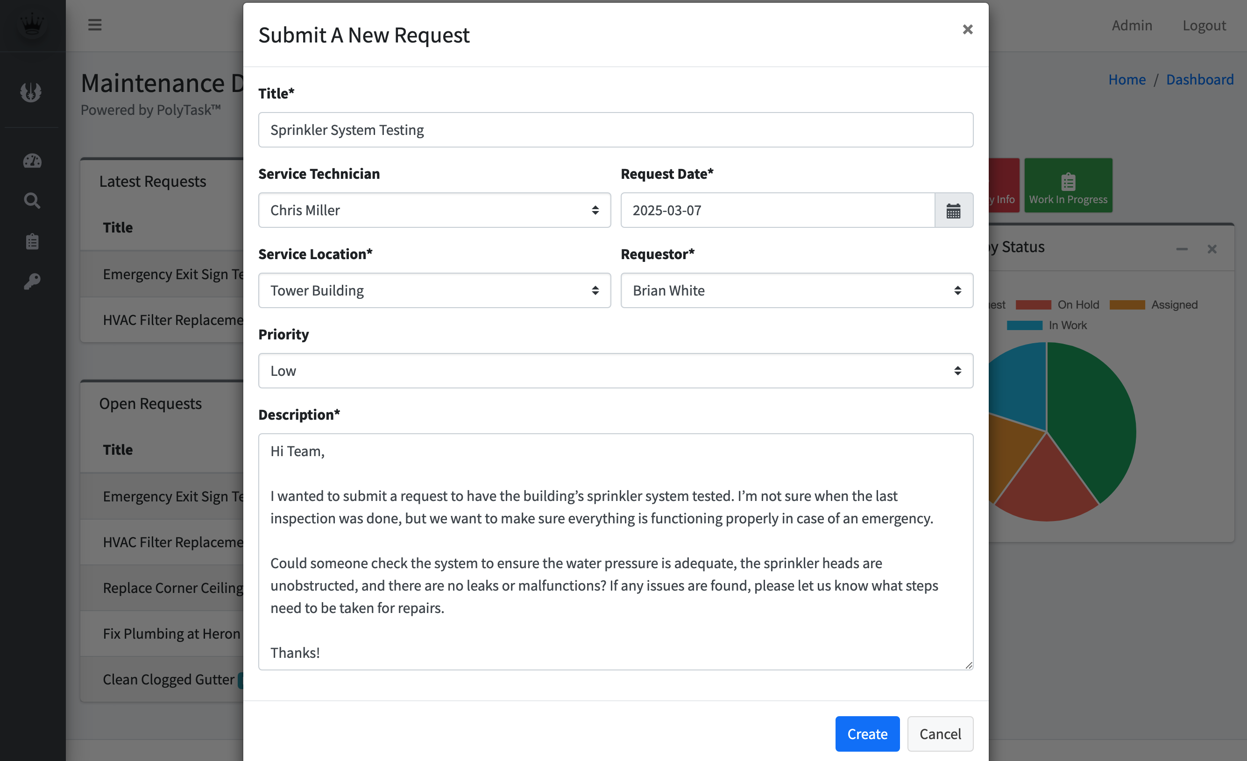Toggle the hamburger menu icon
Viewport: 1247px width, 761px height.
pos(95,24)
